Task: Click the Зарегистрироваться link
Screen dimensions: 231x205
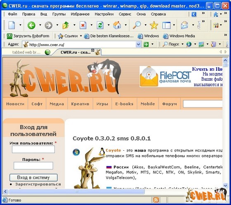Action: point(38,184)
